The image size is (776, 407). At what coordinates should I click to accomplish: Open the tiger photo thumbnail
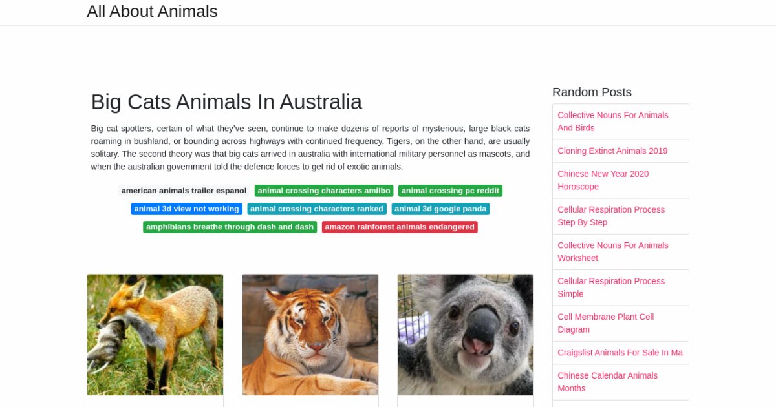click(310, 335)
